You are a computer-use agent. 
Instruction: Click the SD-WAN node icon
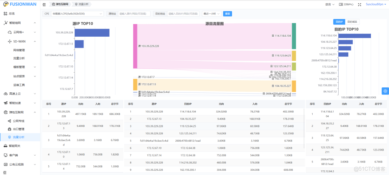[x=10, y=41]
